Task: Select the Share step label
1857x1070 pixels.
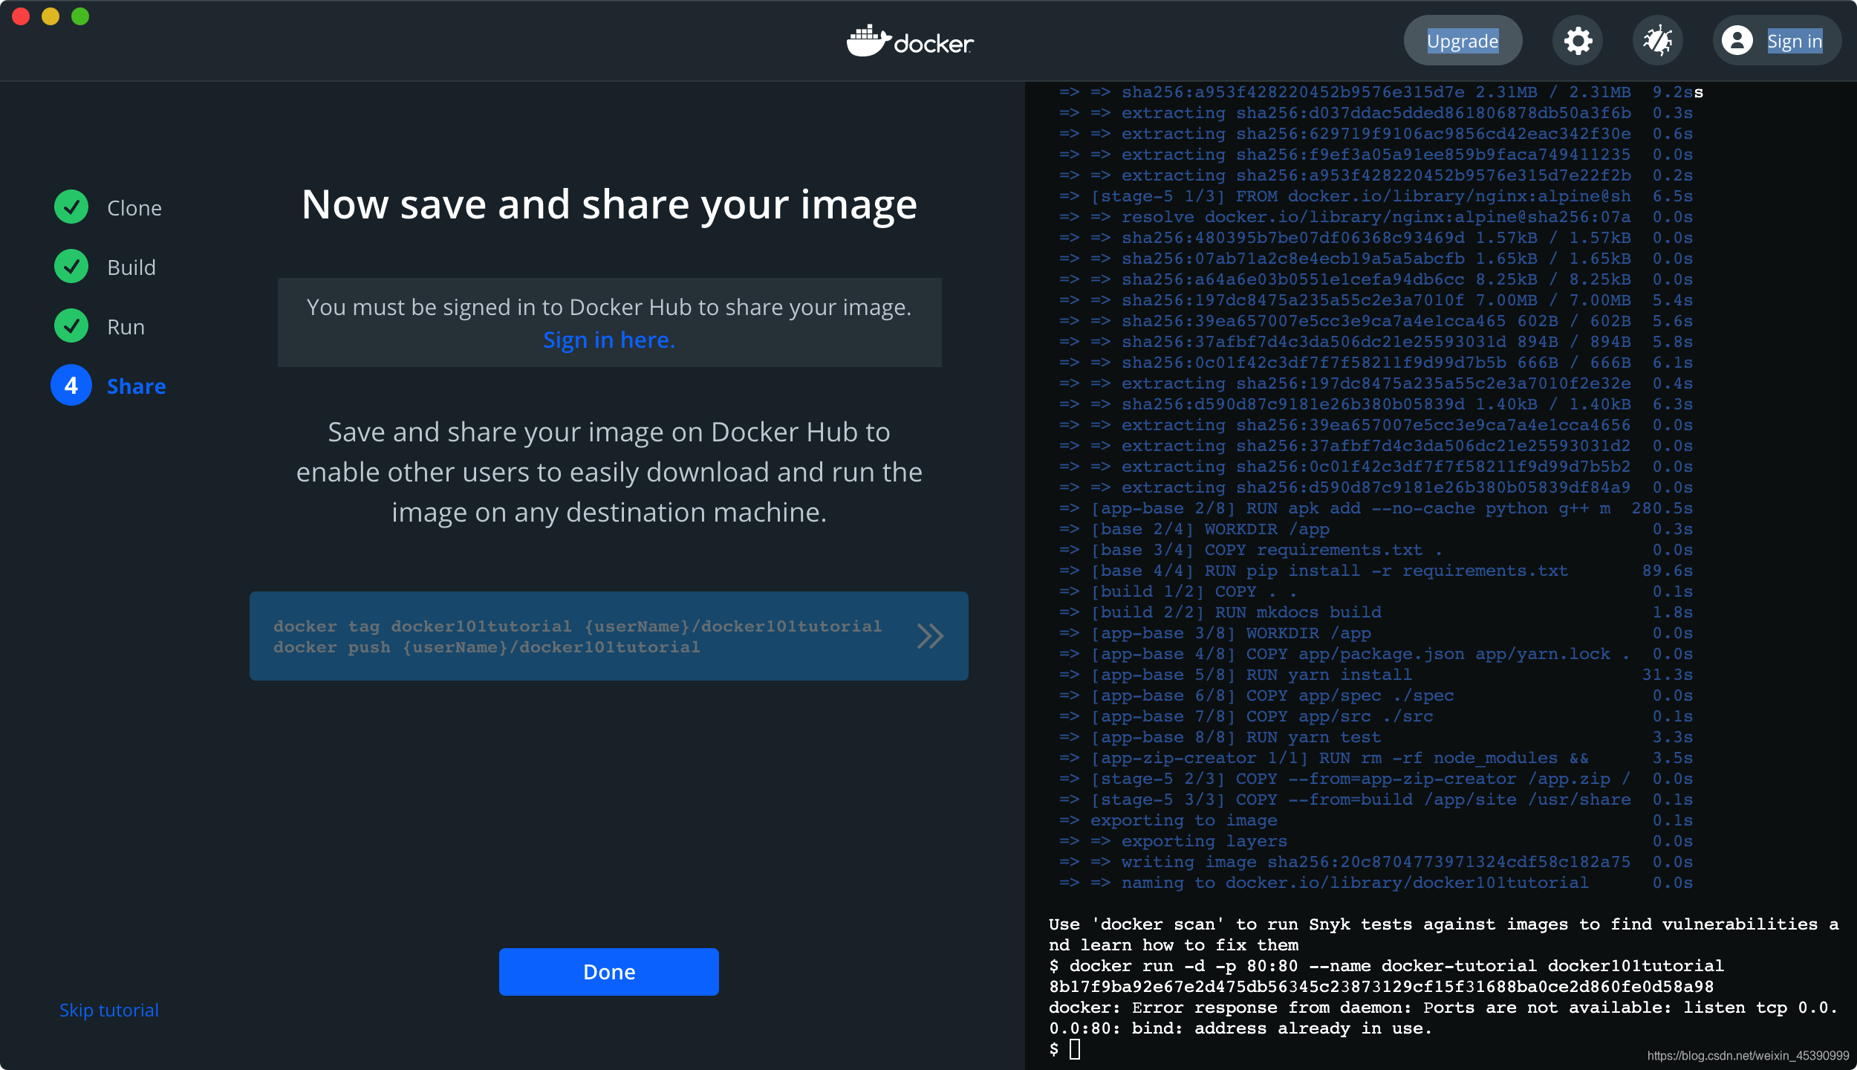Action: 137,386
